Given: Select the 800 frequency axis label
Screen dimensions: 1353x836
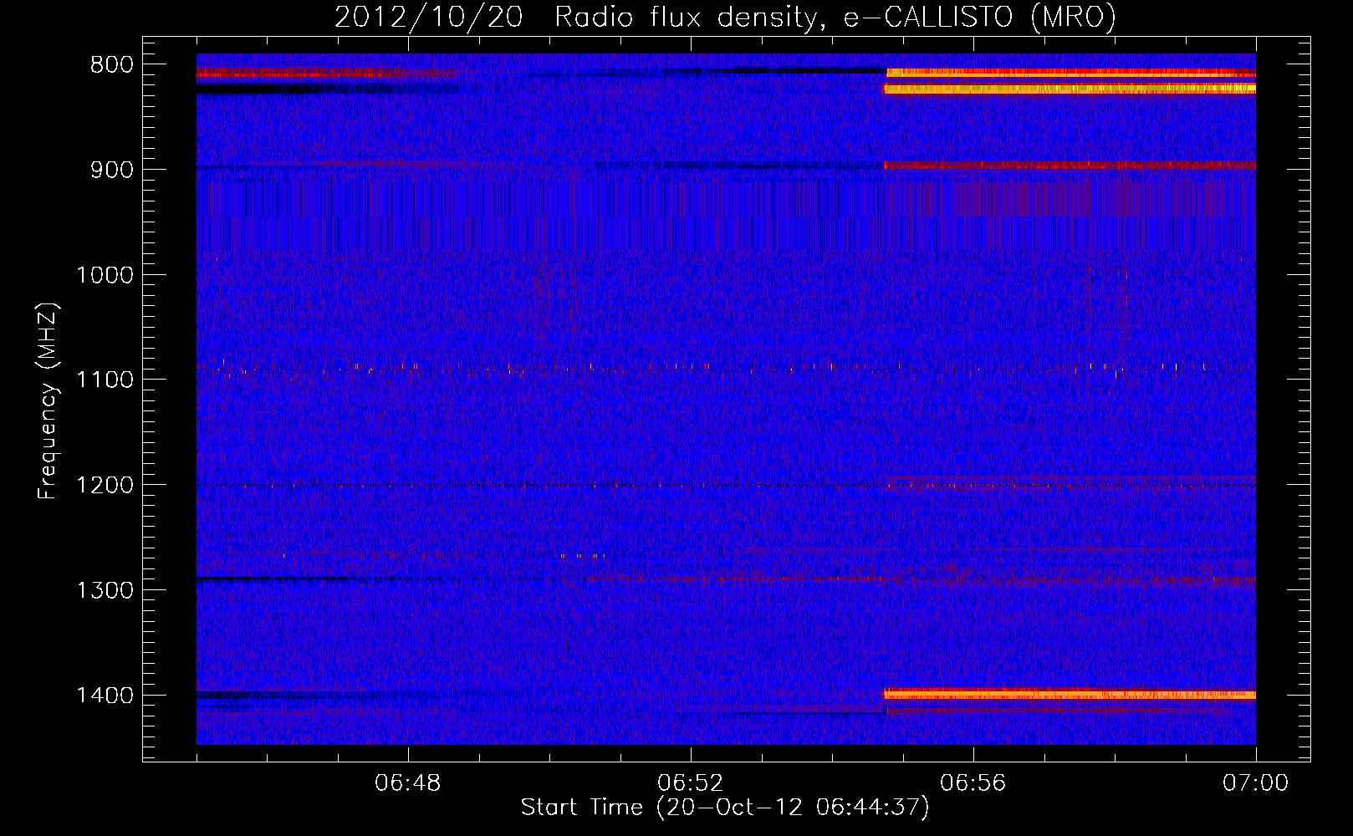Looking at the screenshot, I should (x=111, y=65).
